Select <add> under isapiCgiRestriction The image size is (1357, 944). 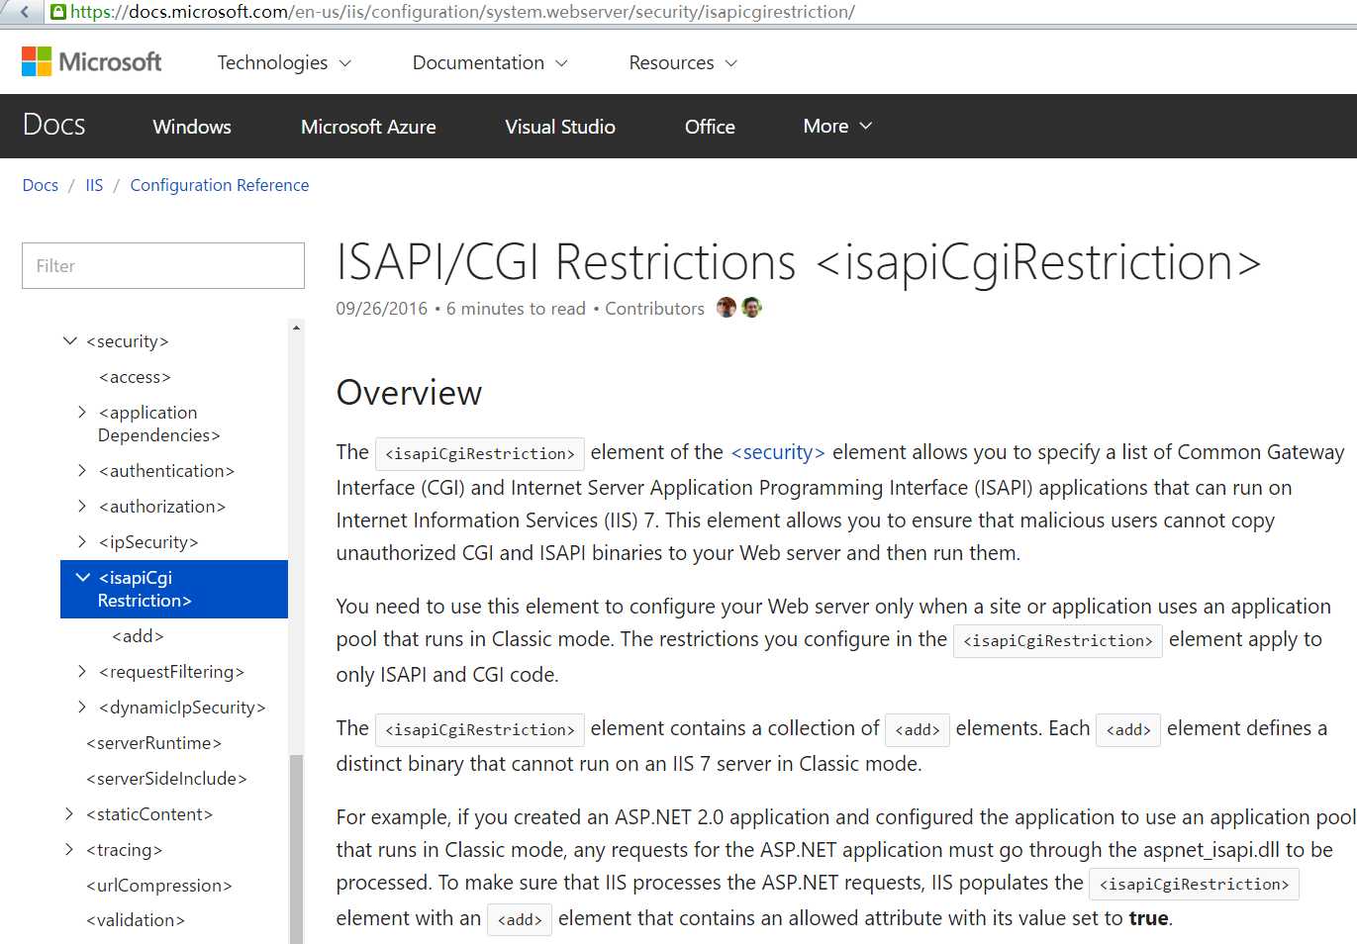(138, 636)
